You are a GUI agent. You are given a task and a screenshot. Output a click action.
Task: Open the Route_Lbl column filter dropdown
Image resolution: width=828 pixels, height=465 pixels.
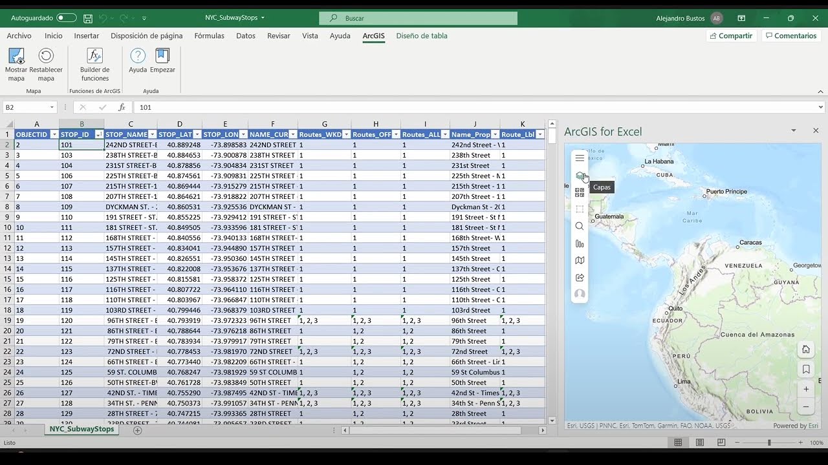[x=539, y=134]
